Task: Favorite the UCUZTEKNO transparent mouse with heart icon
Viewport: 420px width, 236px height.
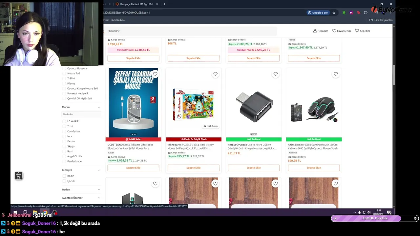Action: click(155, 74)
